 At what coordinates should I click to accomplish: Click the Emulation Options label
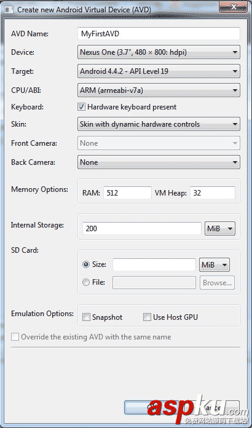pos(42,314)
